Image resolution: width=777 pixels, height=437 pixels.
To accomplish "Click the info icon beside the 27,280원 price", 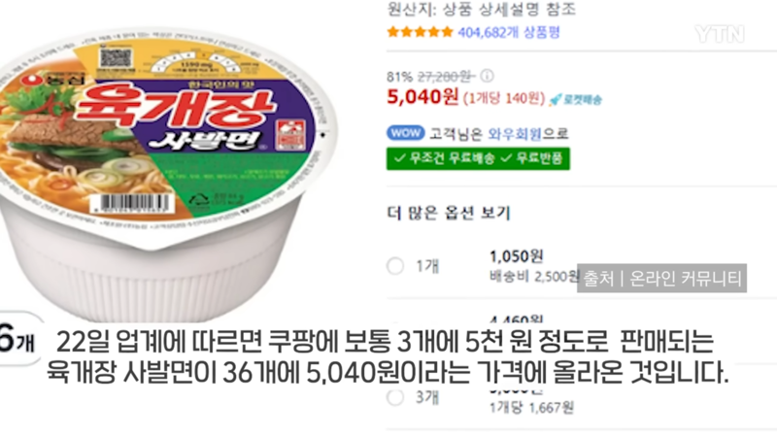I will pyautogui.click(x=488, y=76).
